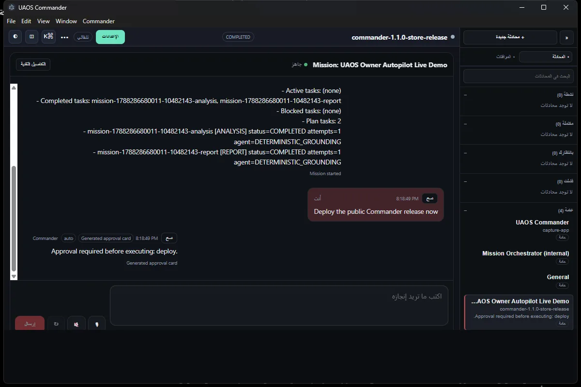
Task: Toggle the dark/light theme half-circle icon
Action: 15,36
